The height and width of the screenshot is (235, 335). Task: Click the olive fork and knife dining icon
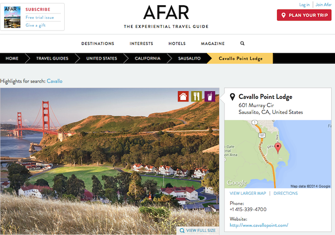point(197,96)
